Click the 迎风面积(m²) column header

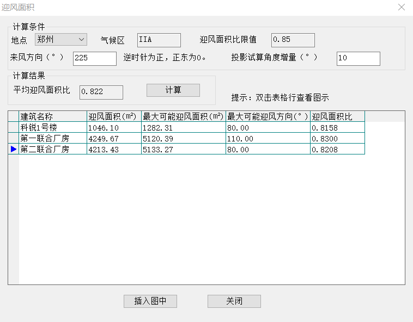pyautogui.click(x=114, y=116)
